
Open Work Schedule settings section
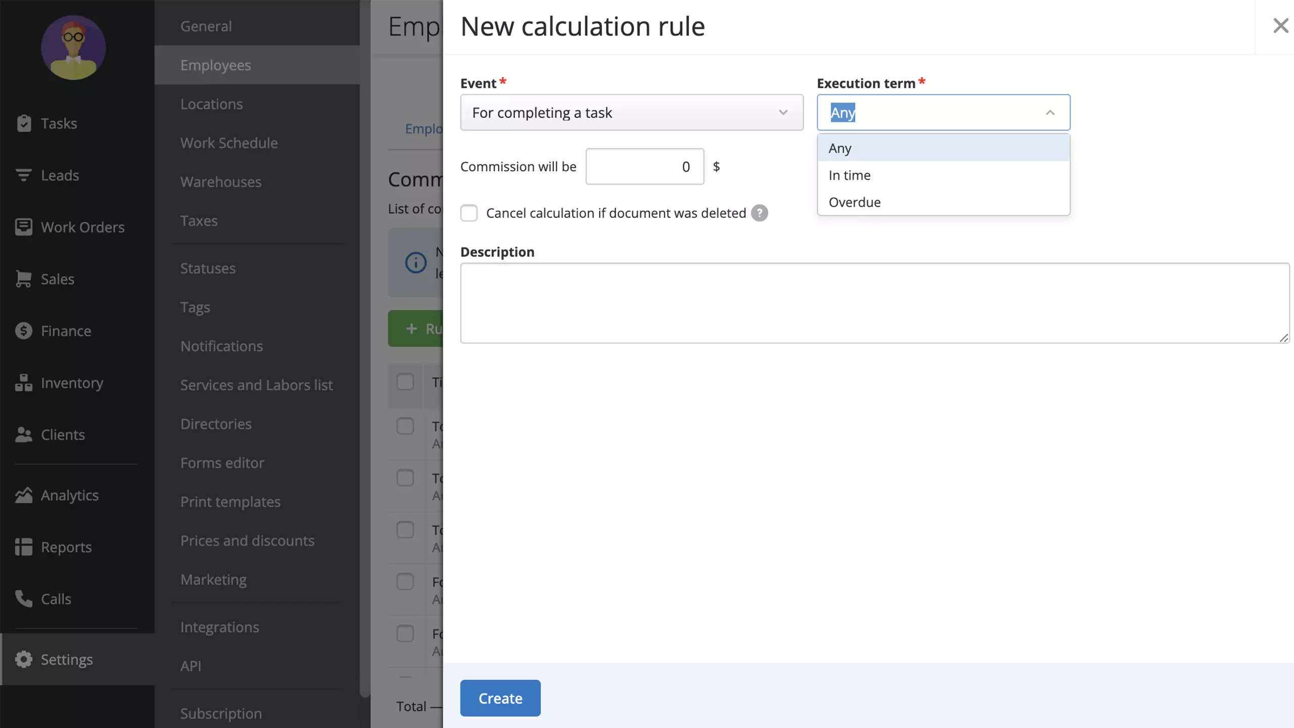click(x=229, y=143)
